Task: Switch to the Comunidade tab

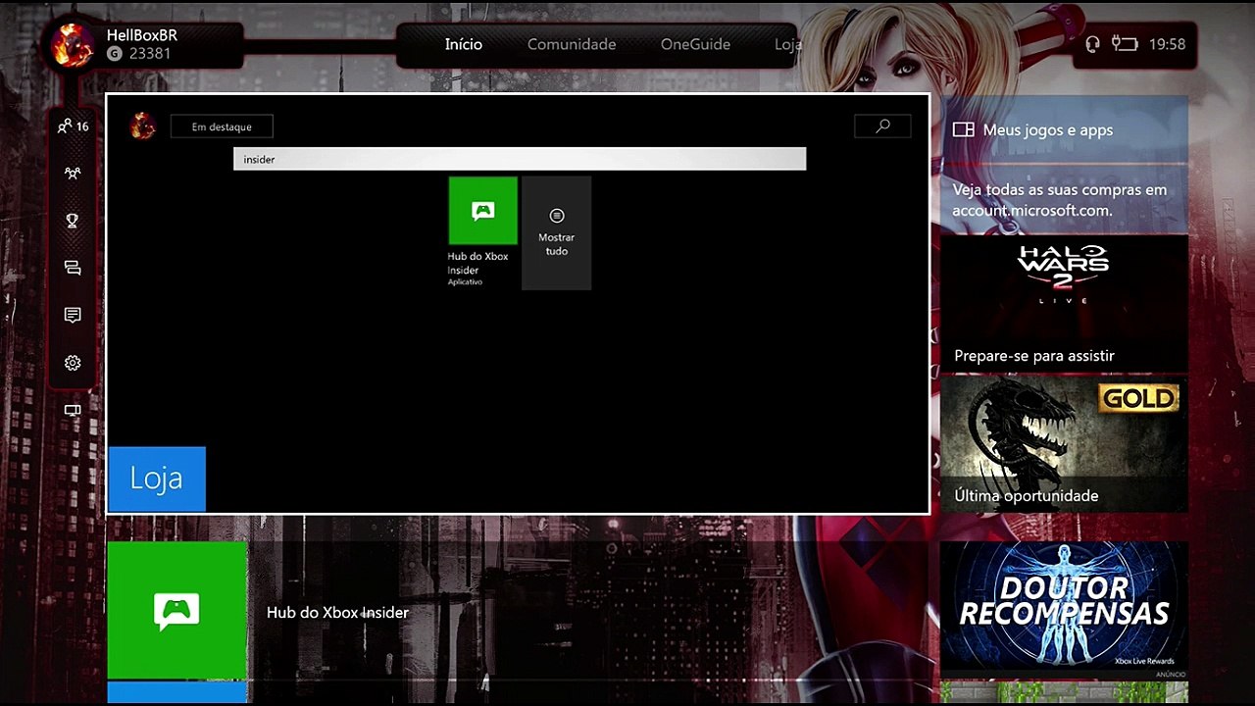Action: [572, 44]
